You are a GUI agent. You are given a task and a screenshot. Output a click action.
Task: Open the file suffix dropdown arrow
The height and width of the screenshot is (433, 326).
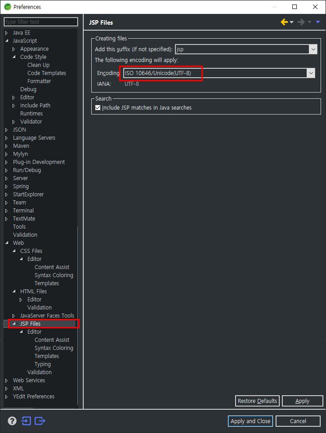tap(313, 49)
